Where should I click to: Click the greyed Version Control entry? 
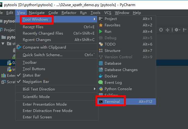click(x=127, y=57)
